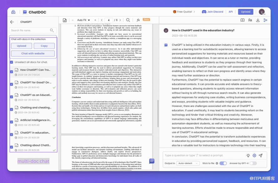
Task: Expand the Free Quota chevron
Action: point(194,12)
